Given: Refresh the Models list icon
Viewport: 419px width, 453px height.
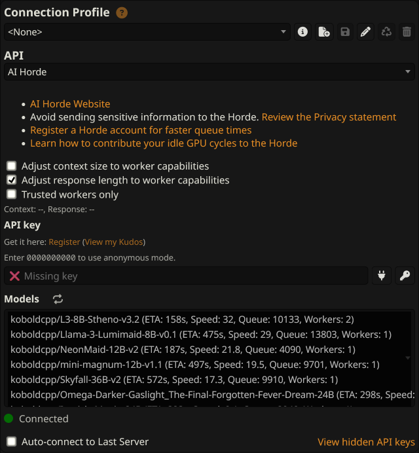Looking at the screenshot, I should point(58,299).
